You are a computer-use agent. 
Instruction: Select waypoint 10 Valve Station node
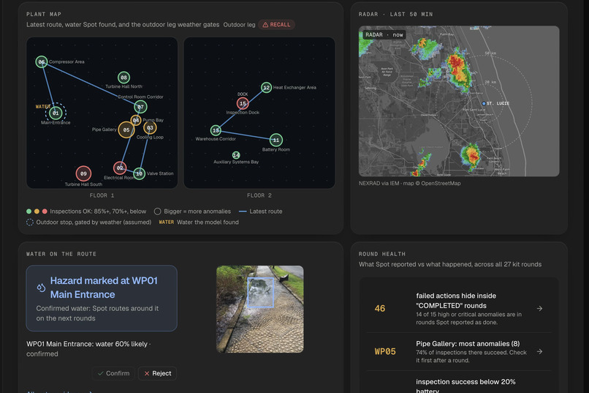click(139, 173)
